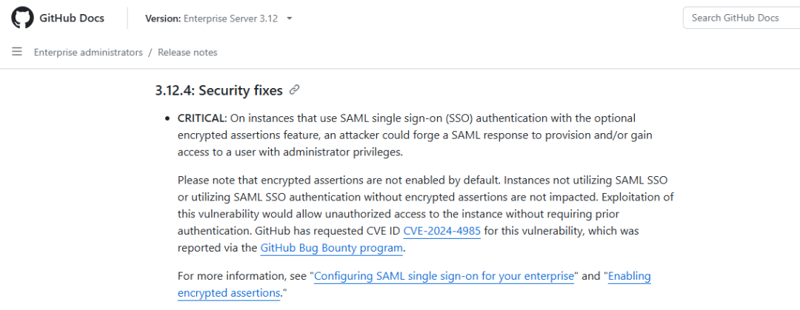Click the 'Version:' label in the header
800x310 pixels.
coord(163,18)
